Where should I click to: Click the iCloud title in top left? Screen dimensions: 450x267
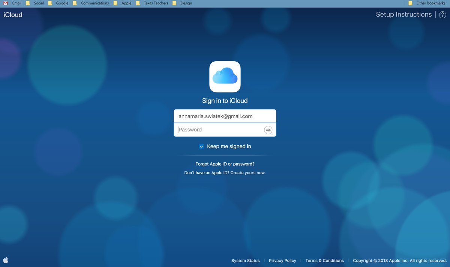pyautogui.click(x=13, y=15)
